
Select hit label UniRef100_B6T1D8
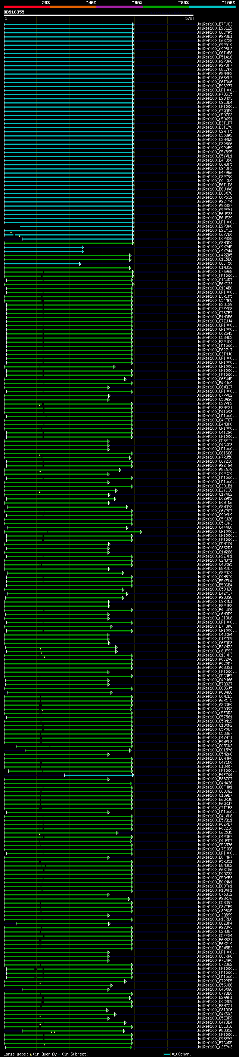tap(214, 185)
